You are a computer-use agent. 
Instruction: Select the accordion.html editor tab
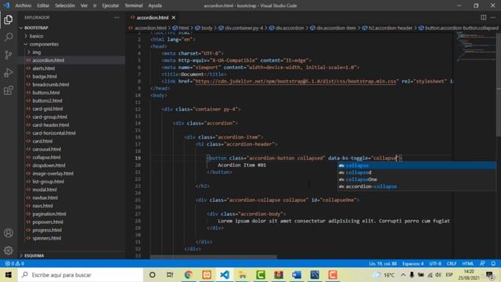coord(153,17)
